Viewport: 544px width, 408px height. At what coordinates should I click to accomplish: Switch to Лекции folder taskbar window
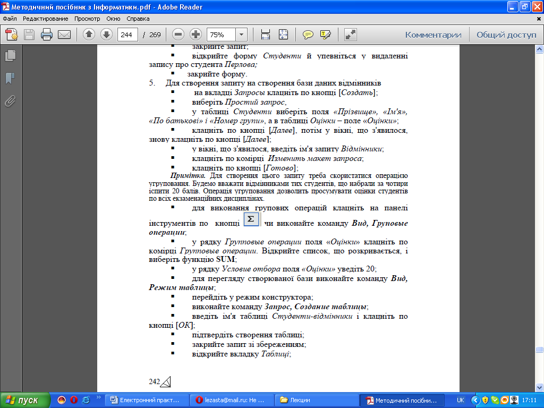point(317,400)
